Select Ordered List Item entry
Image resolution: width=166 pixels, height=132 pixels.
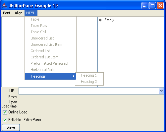click(50, 57)
